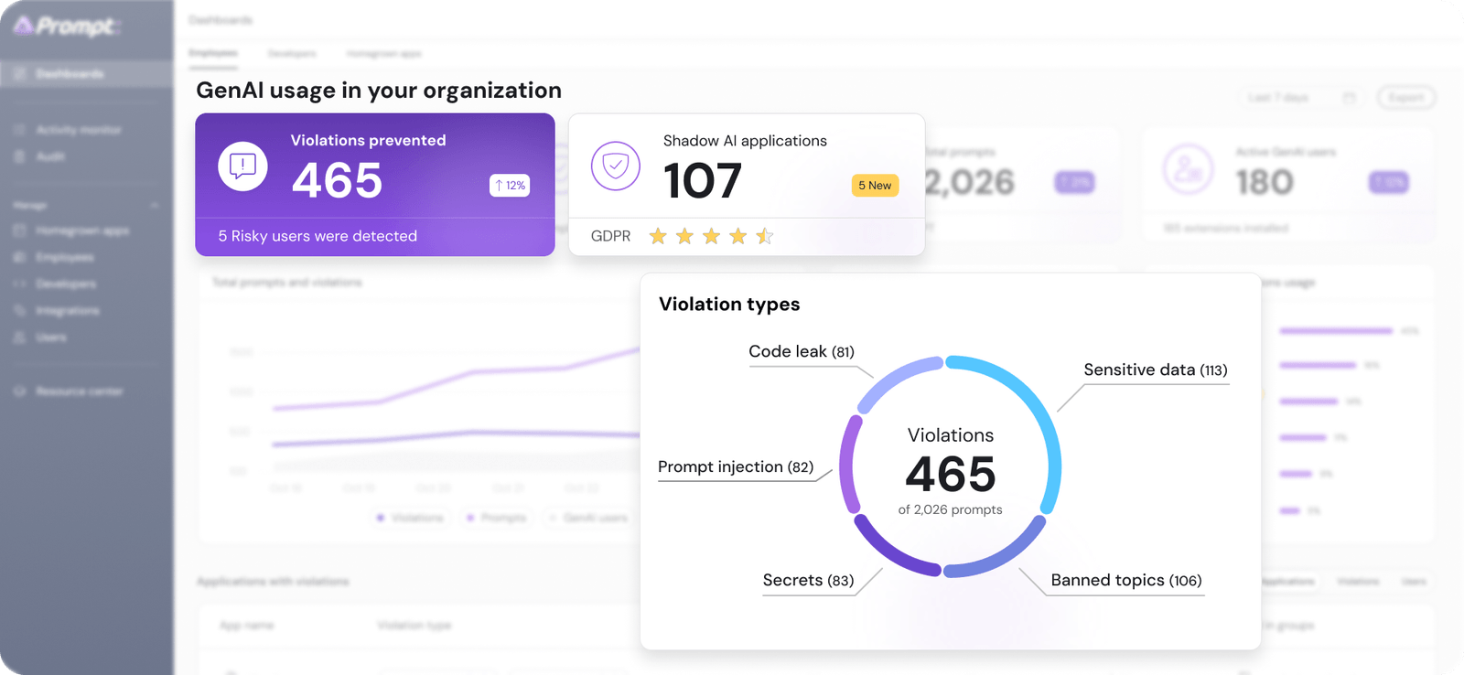Click the Violations prevented speech-bubble alert icon
This screenshot has width=1464, height=675.
tap(242, 166)
